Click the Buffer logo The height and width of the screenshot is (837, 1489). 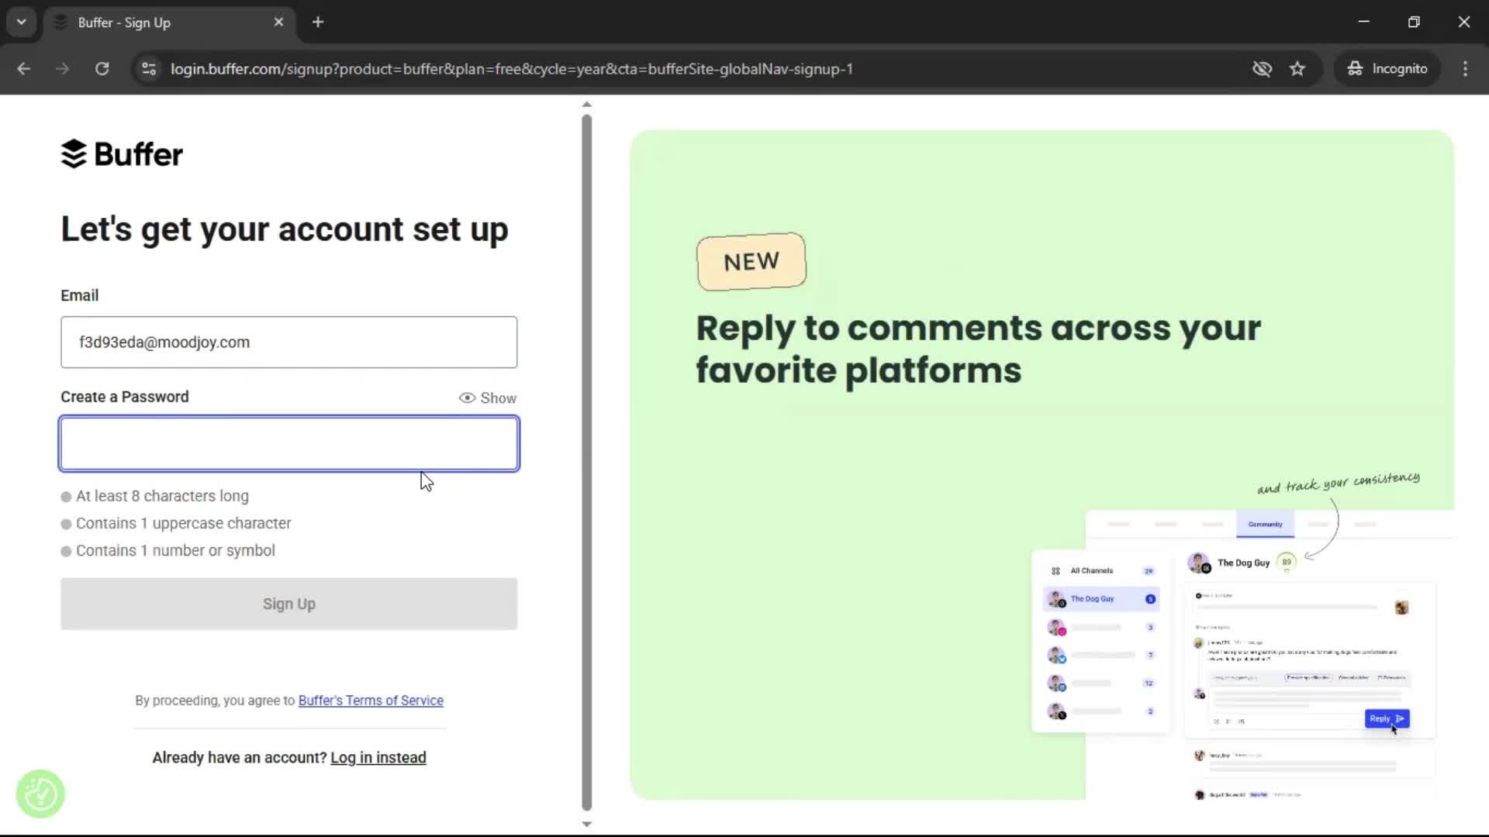(x=121, y=154)
